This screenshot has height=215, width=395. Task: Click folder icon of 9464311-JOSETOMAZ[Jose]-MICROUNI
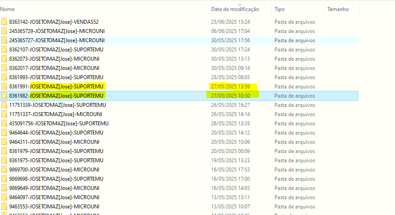pos(4,142)
